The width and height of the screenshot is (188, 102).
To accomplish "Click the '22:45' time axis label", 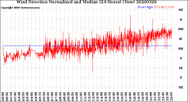I will [163, 97].
